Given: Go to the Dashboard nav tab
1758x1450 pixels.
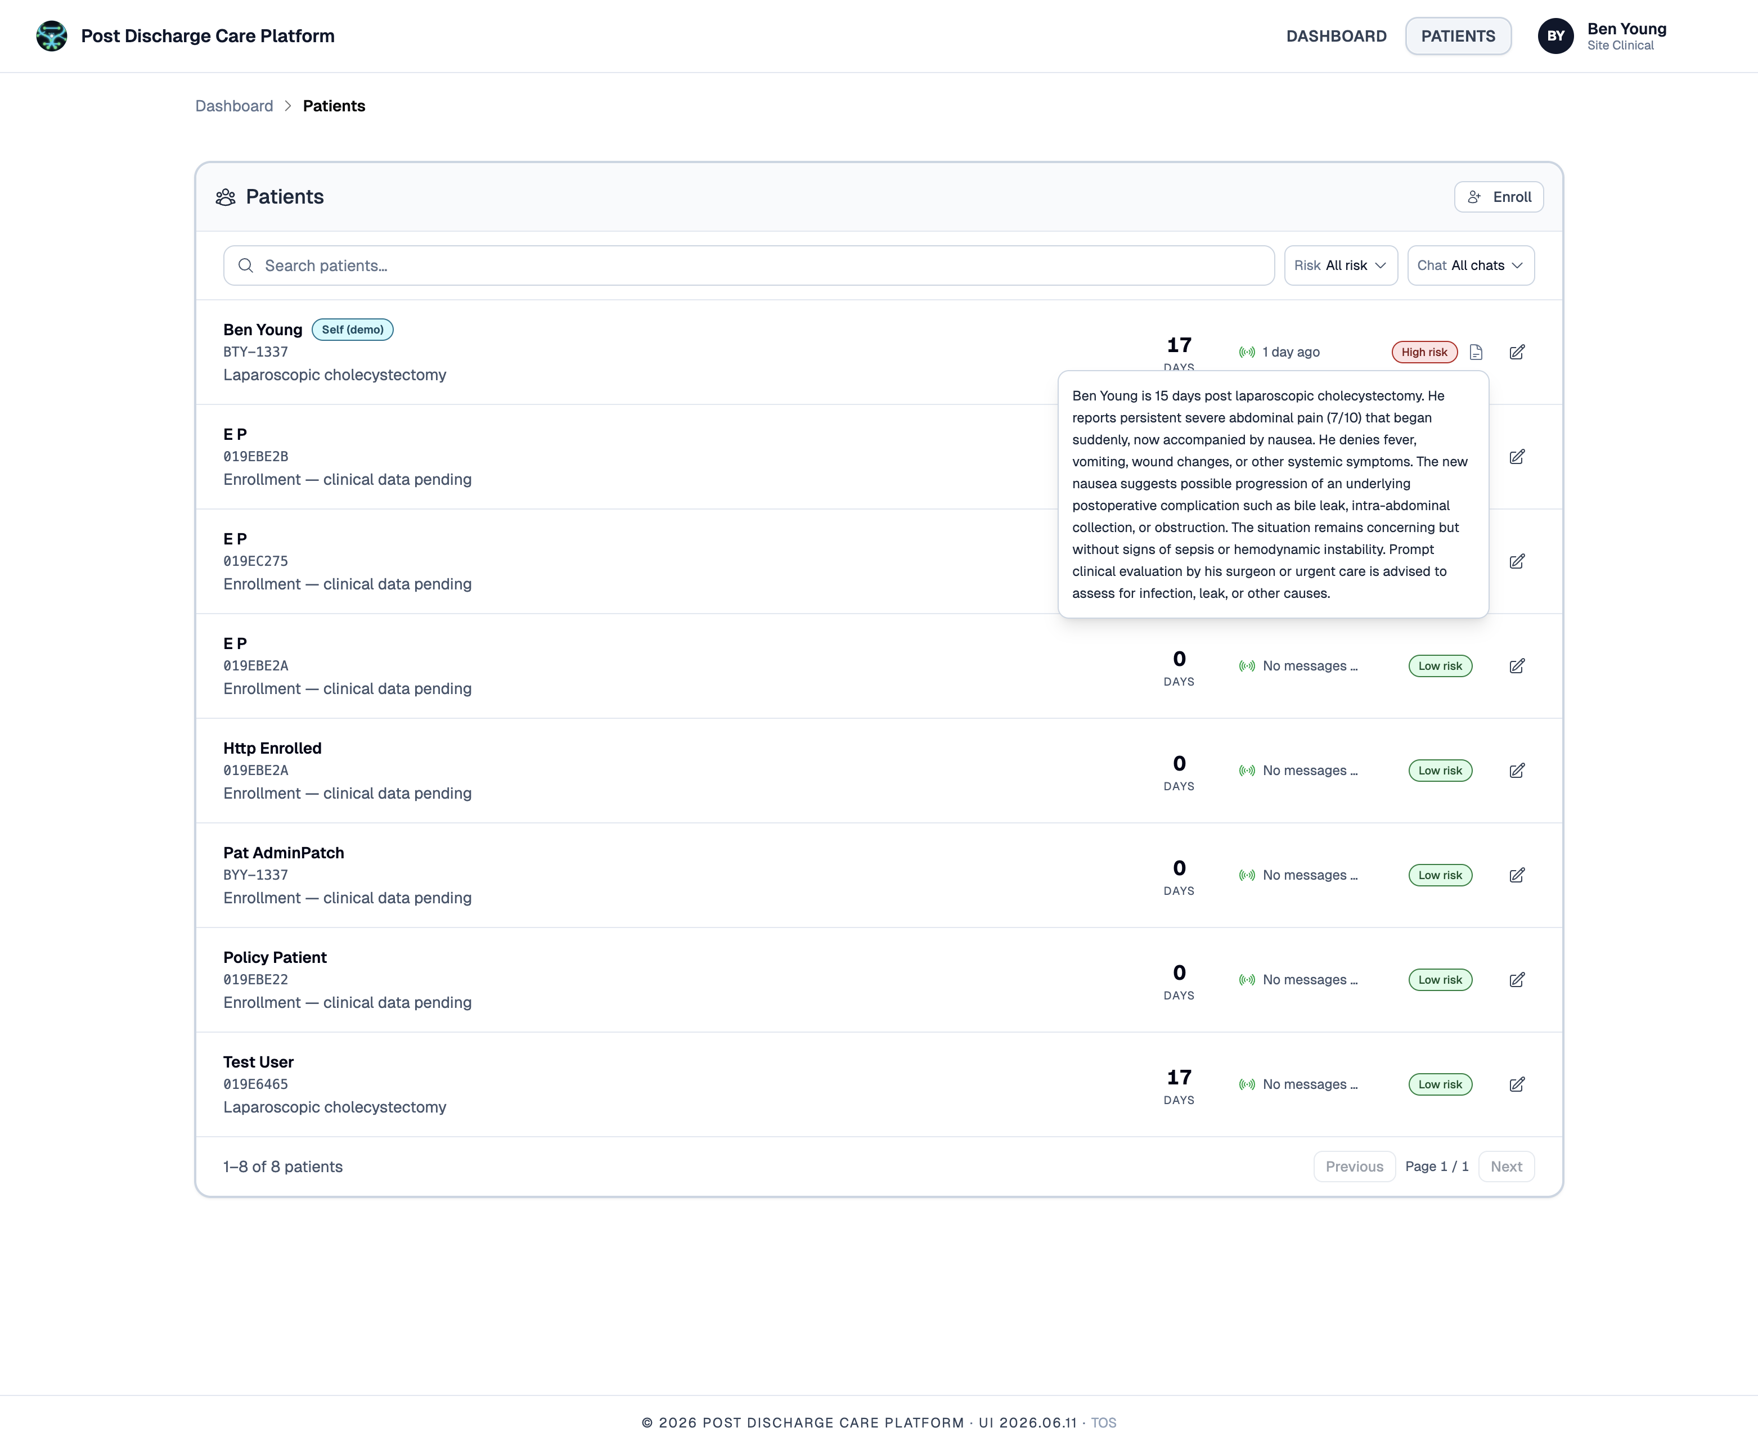Looking at the screenshot, I should coord(1336,36).
